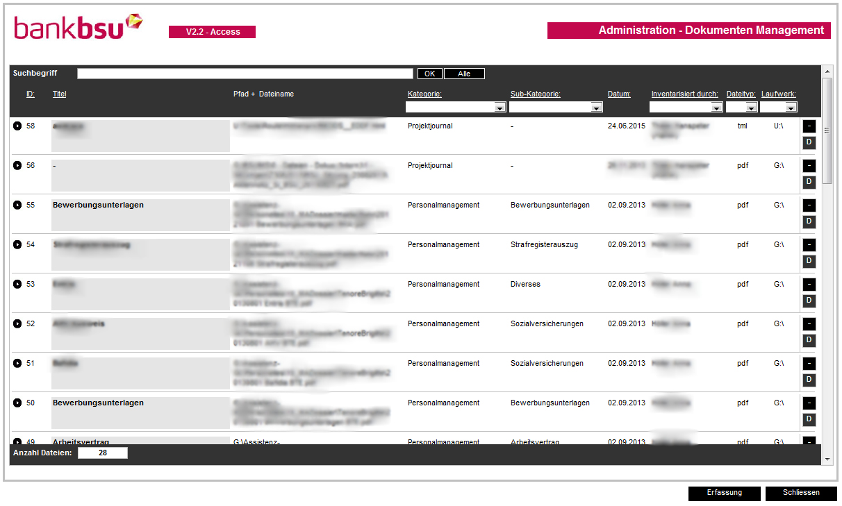The image size is (842, 506).
Task: Sort documents by the Datum column
Action: click(619, 94)
